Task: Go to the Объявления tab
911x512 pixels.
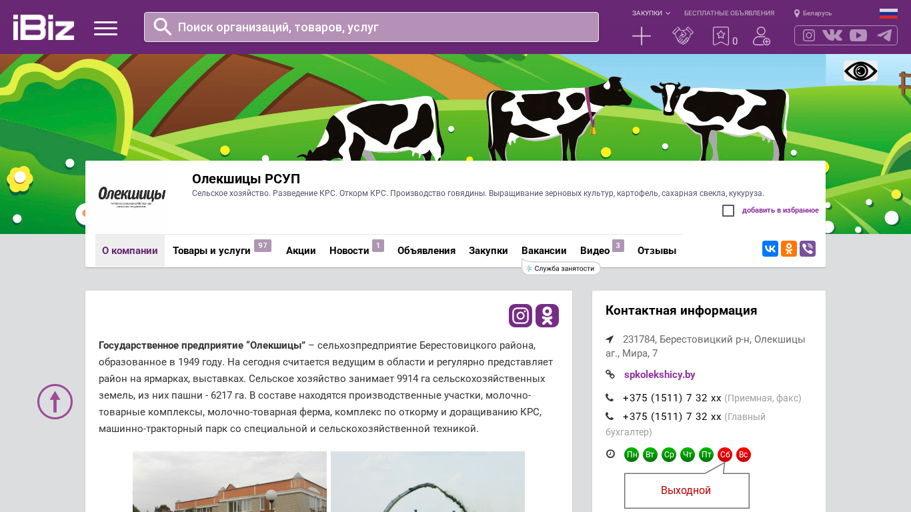Action: point(426,251)
